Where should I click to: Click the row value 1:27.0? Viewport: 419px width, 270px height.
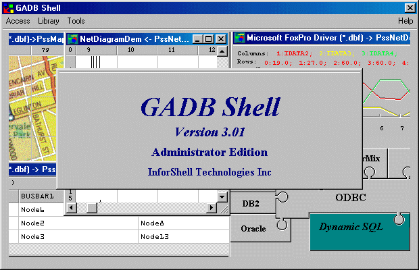click(x=313, y=63)
